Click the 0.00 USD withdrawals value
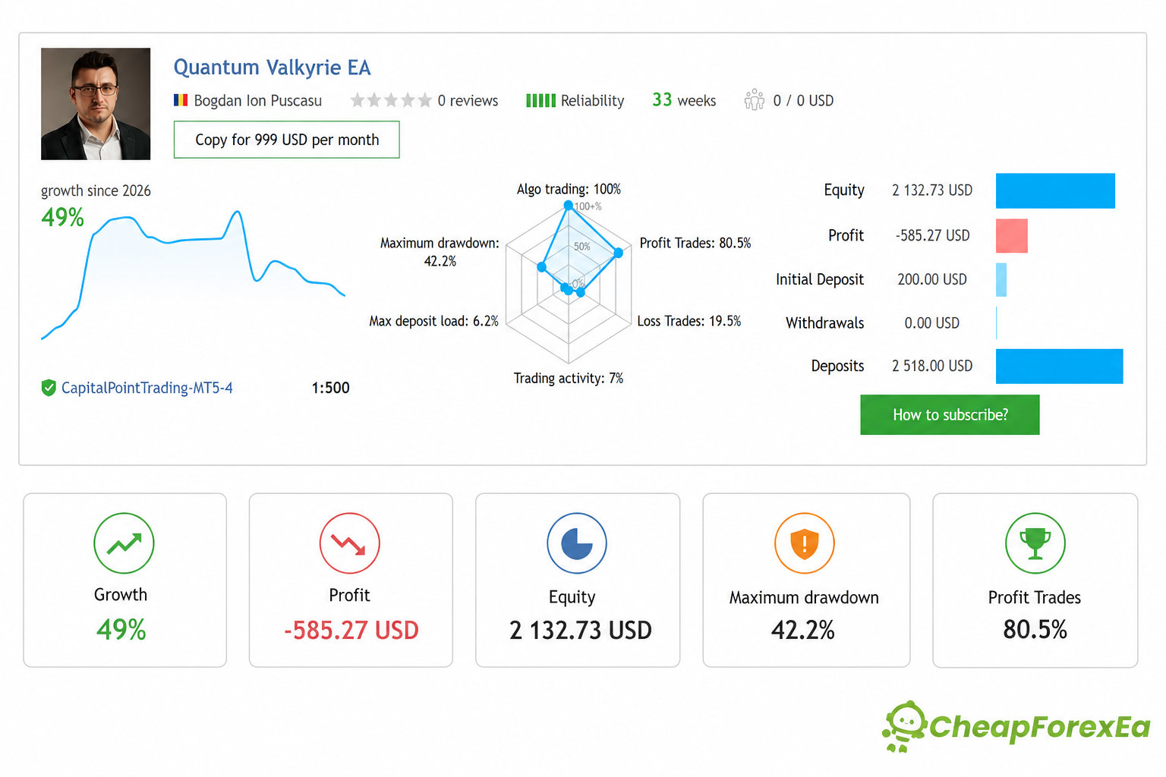This screenshot has width=1166, height=777. pyautogui.click(x=932, y=323)
